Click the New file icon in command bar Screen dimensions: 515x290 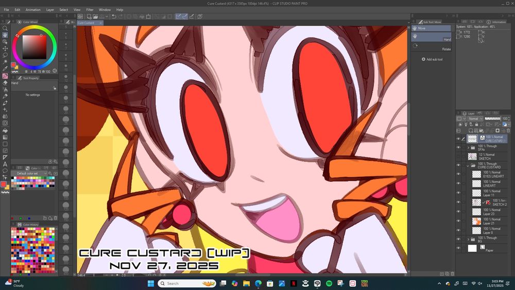(89, 16)
